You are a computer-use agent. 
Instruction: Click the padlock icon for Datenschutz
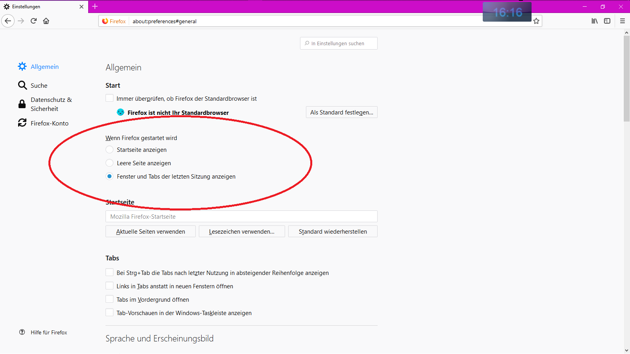22,104
